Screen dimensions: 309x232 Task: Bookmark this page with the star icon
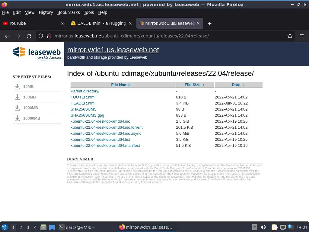pyautogui.click(x=290, y=36)
